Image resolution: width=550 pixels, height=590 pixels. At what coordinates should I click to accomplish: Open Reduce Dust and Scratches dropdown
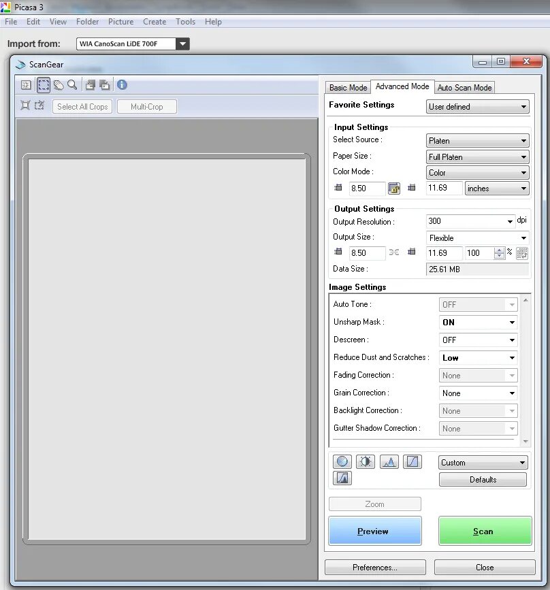pyautogui.click(x=478, y=357)
